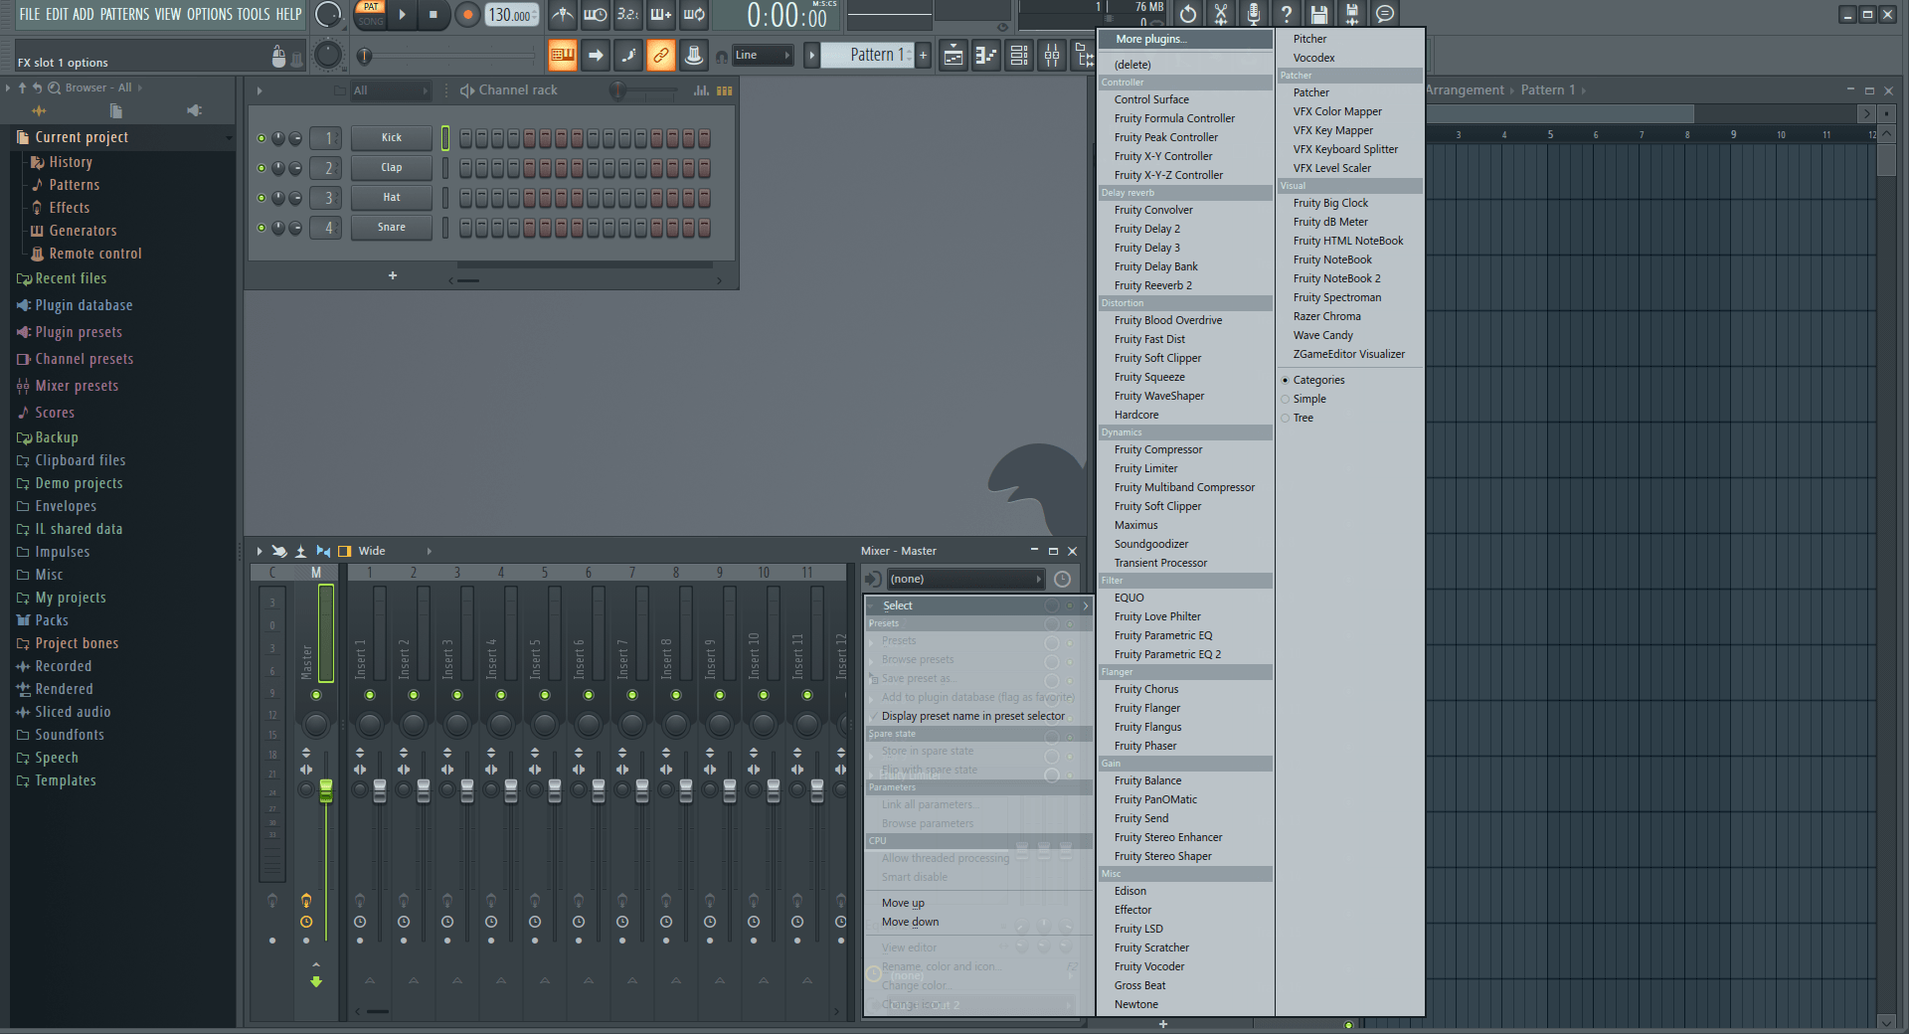This screenshot has width=1910, height=1034.
Task: Choose Fruity Parametric EQ 2 plugin
Action: [x=1185, y=654]
